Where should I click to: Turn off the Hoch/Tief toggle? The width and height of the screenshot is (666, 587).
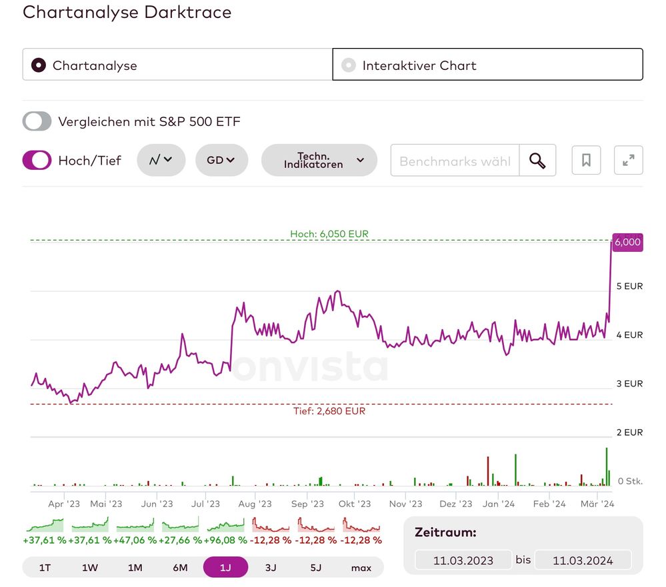pos(37,160)
